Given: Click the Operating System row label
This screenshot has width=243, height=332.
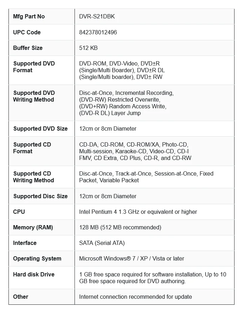Looking at the screenshot, I should [37, 258].
